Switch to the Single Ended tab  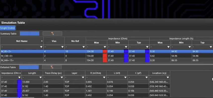(x=7, y=28)
